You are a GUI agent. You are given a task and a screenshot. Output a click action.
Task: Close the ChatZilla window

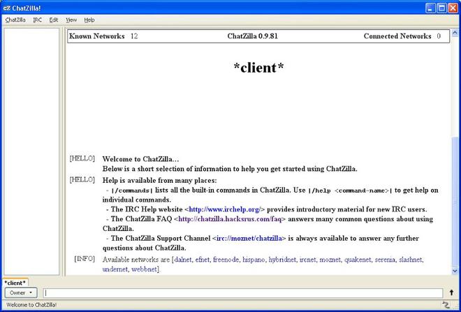pos(453,8)
